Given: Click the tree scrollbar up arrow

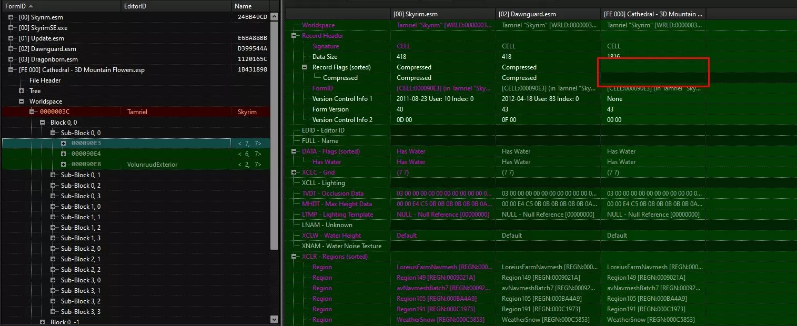Looking at the screenshot, I should [x=274, y=17].
